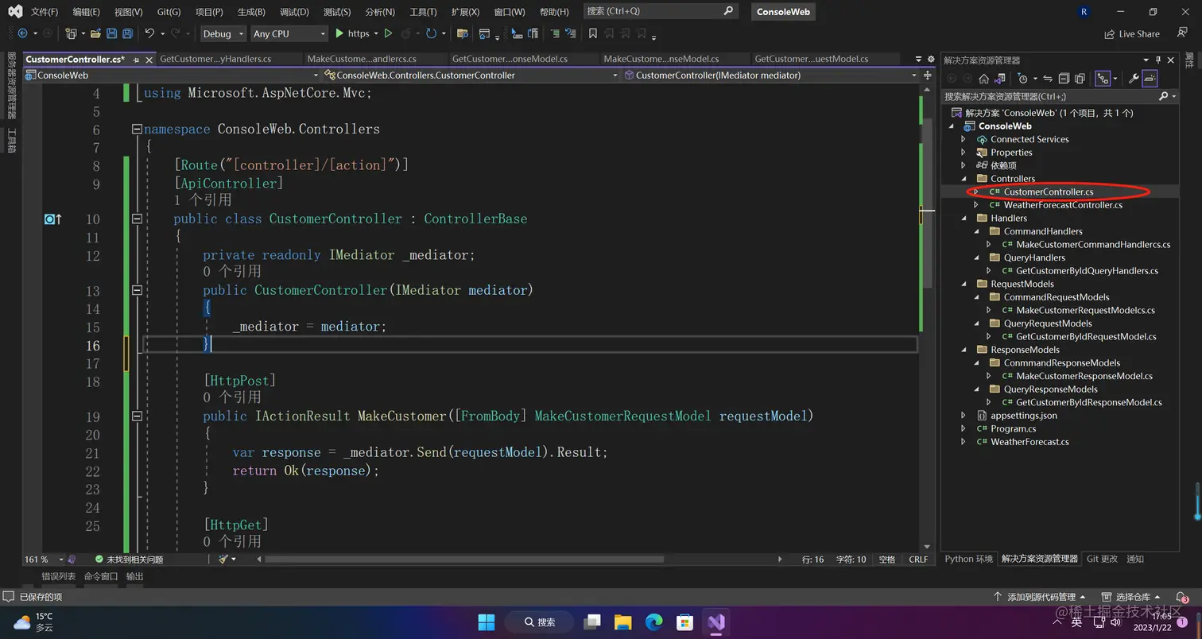Image resolution: width=1202 pixels, height=639 pixels.
Task: Expand the Program.cs node
Action: click(964, 428)
